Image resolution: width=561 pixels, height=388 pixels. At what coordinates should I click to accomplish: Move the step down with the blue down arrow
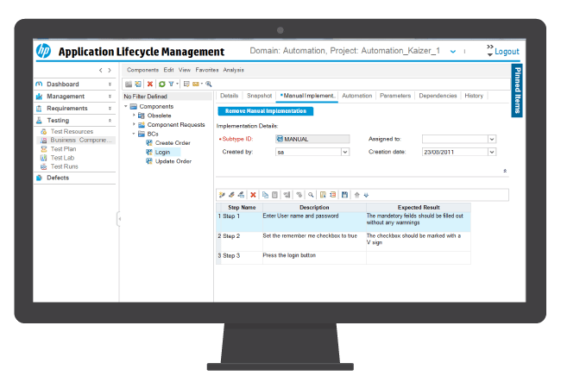click(366, 195)
